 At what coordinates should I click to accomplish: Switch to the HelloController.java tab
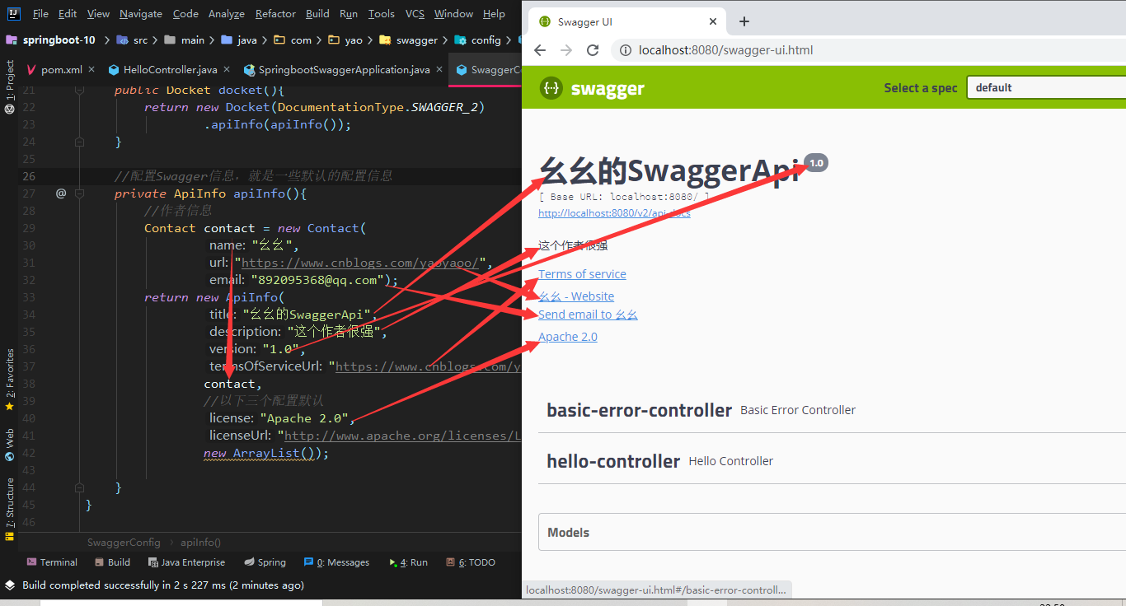pos(170,70)
